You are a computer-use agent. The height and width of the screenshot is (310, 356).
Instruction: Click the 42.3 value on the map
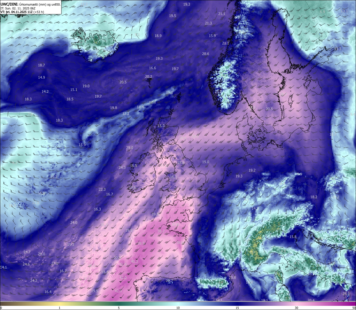tap(118, 291)
